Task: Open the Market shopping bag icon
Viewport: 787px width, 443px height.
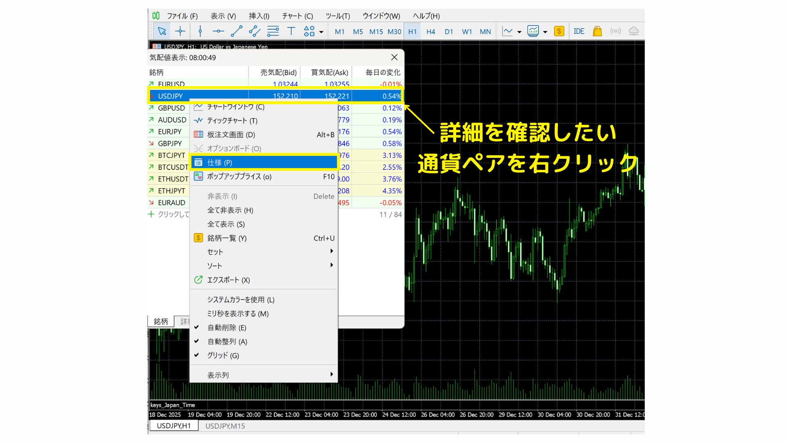Action: 597,31
